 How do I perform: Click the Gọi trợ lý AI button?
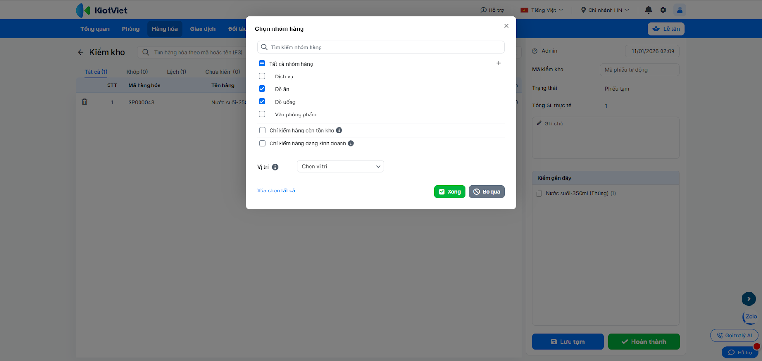pos(734,335)
